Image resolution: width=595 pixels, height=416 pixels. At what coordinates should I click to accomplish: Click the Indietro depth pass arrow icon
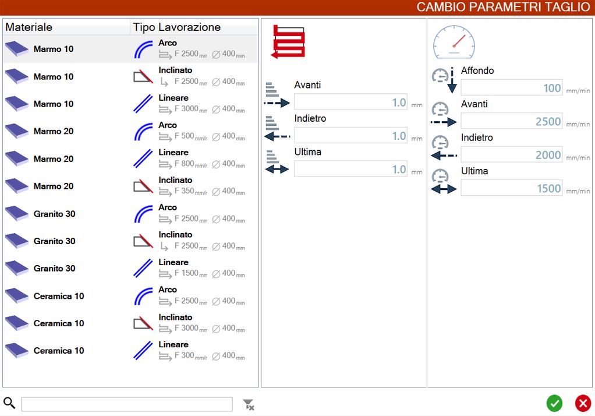point(277,128)
